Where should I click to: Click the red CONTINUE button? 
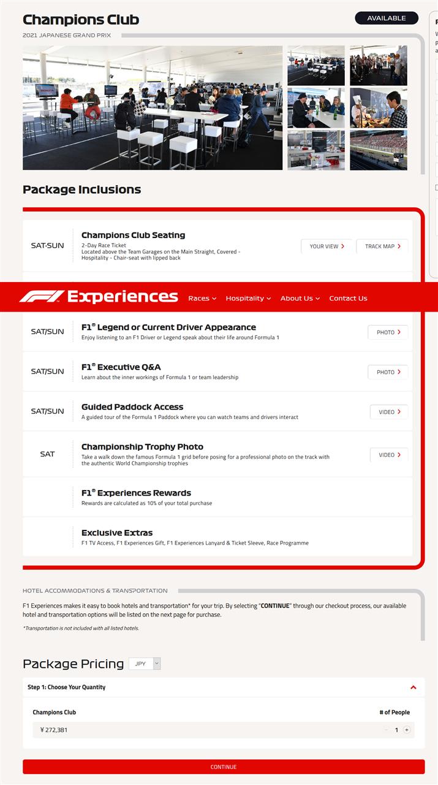click(224, 767)
